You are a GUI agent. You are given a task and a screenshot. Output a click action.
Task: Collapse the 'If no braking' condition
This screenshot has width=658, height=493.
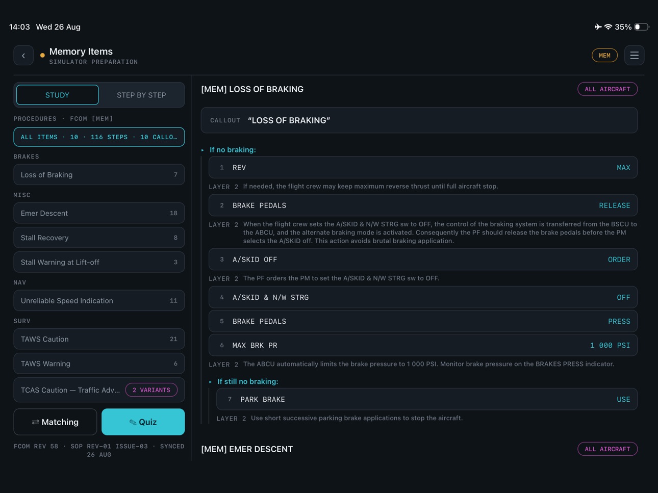[229, 150]
